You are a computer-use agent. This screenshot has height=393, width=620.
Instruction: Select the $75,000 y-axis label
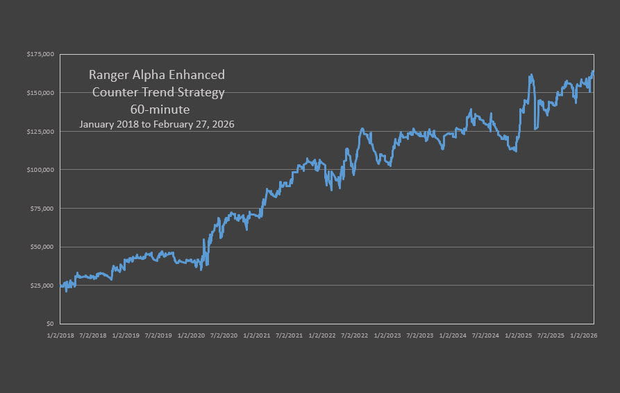click(44, 209)
